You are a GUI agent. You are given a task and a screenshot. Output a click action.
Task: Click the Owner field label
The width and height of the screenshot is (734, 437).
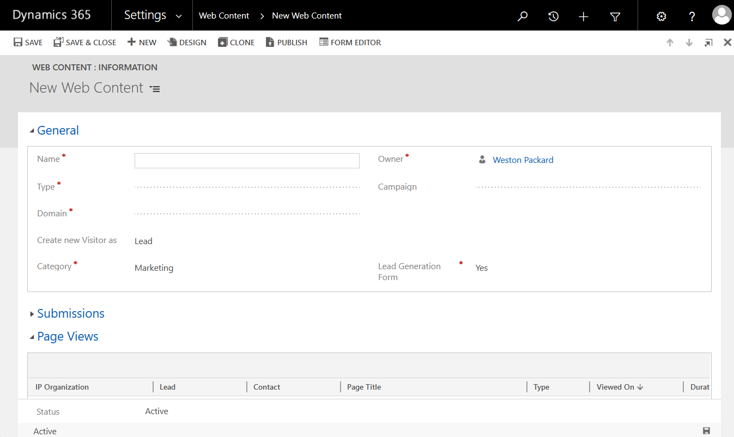(x=391, y=159)
